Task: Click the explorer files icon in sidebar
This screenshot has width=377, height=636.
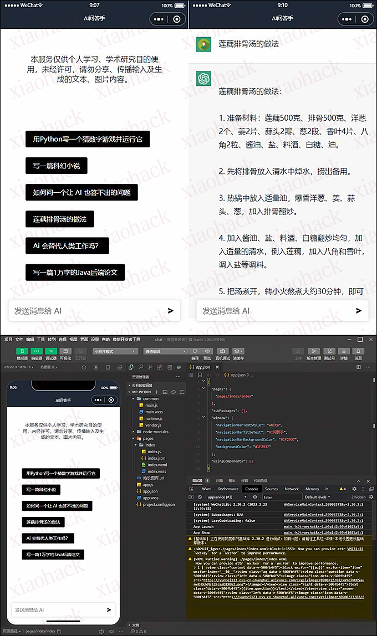Action: point(131,367)
